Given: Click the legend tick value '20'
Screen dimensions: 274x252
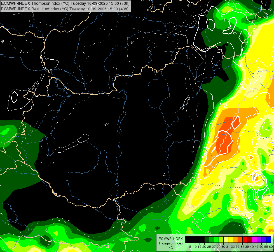Looking at the screenshot, I should 205,247.
